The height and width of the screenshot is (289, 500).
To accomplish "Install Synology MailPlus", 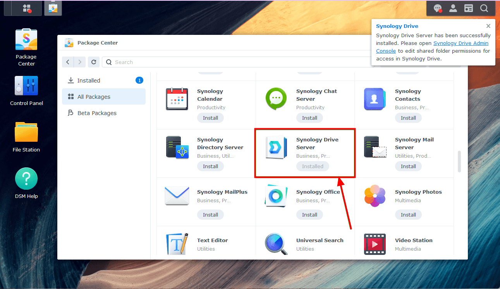I will pos(211,215).
